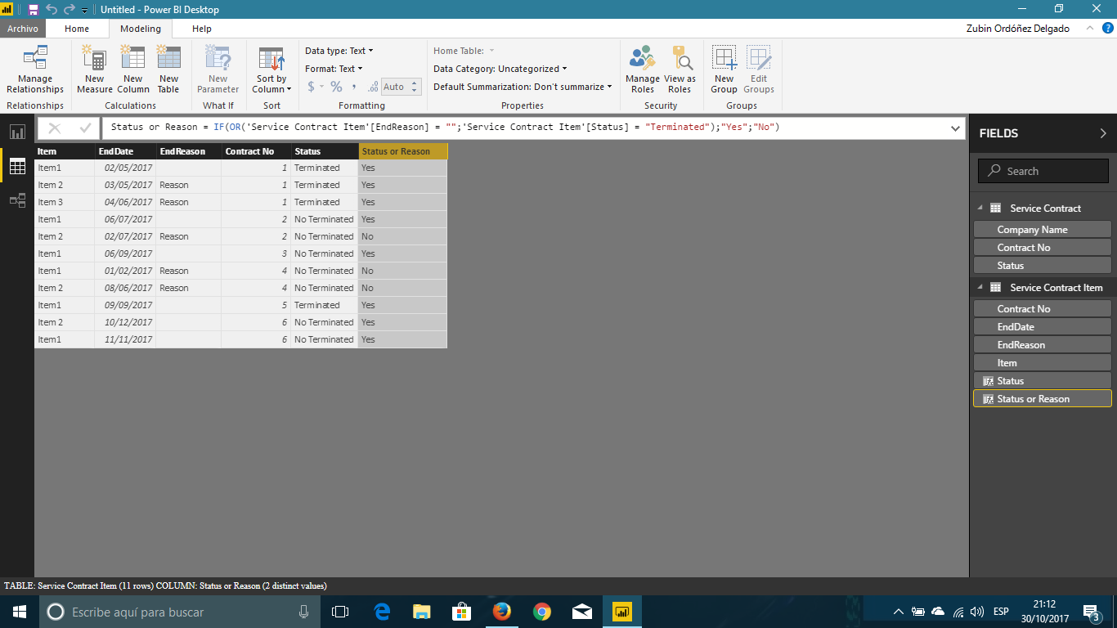Select Company Name field

click(1043, 230)
